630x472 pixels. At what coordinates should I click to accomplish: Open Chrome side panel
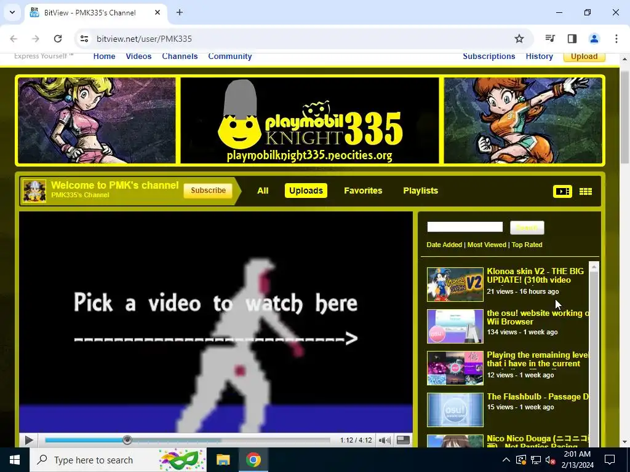coord(572,39)
